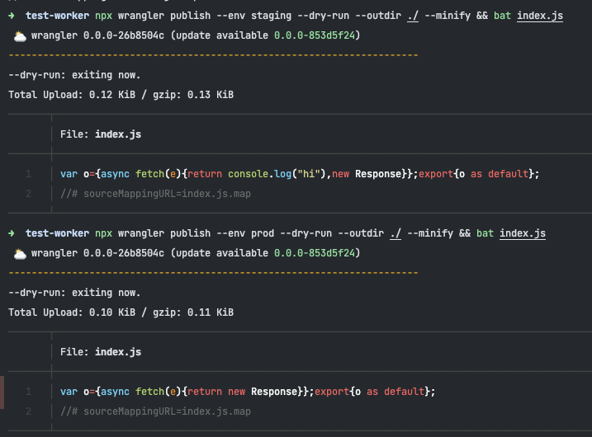Click the first green update version 0.0.0-853d5f24

(x=314, y=35)
